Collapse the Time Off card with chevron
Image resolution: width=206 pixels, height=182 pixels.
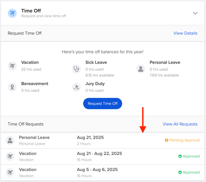click(x=195, y=13)
